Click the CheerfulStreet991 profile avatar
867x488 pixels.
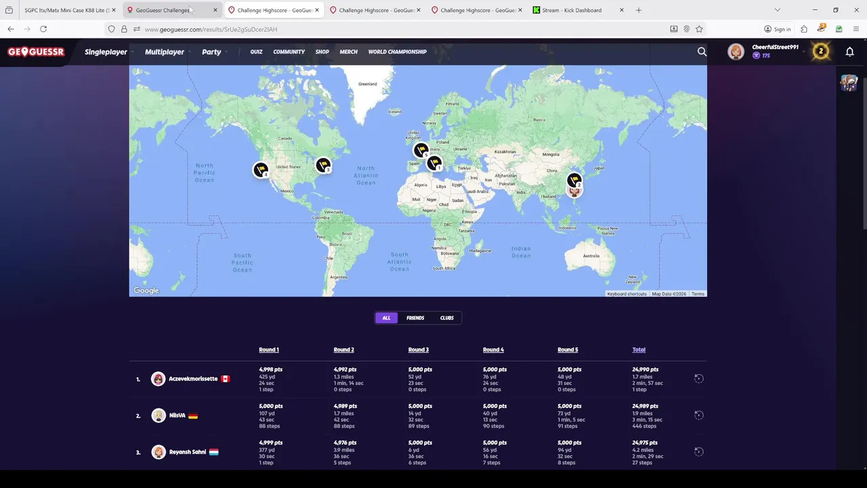pos(736,52)
